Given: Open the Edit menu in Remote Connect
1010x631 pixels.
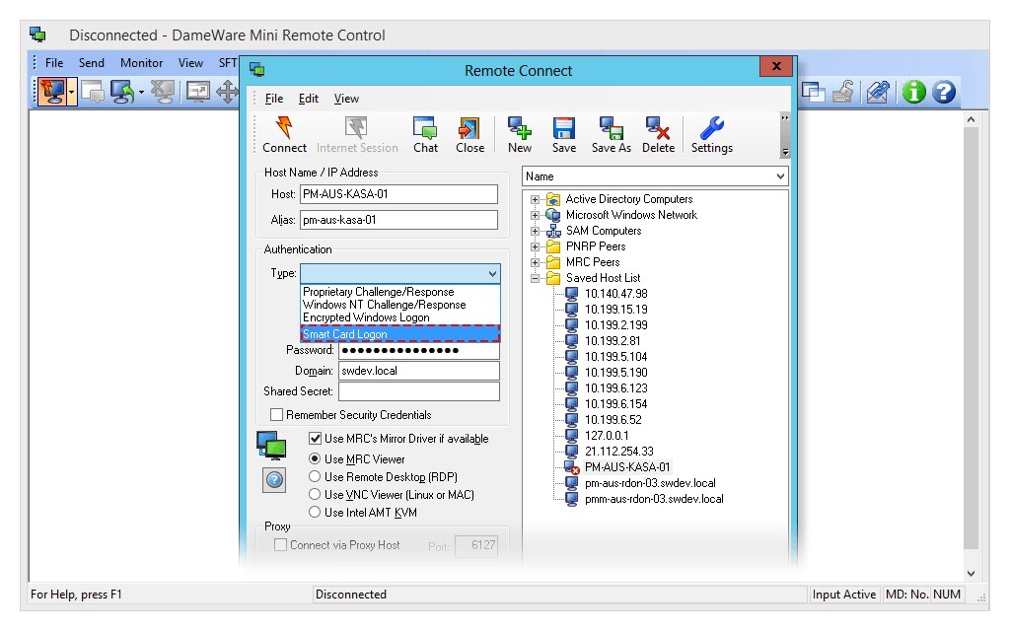Looking at the screenshot, I should 309,98.
